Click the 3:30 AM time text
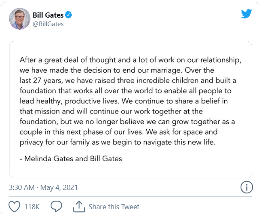The width and height of the screenshot is (259, 214). pyautogui.click(x=21, y=188)
